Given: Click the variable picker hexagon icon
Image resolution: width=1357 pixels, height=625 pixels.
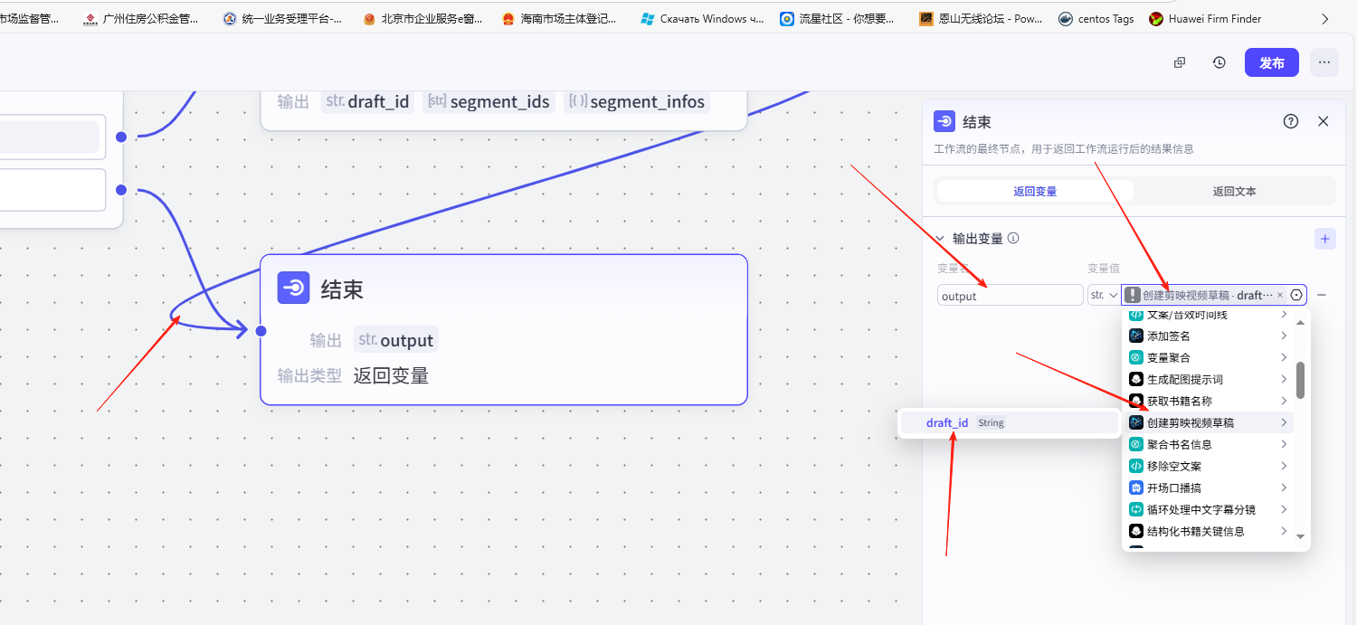Looking at the screenshot, I should coord(1296,295).
